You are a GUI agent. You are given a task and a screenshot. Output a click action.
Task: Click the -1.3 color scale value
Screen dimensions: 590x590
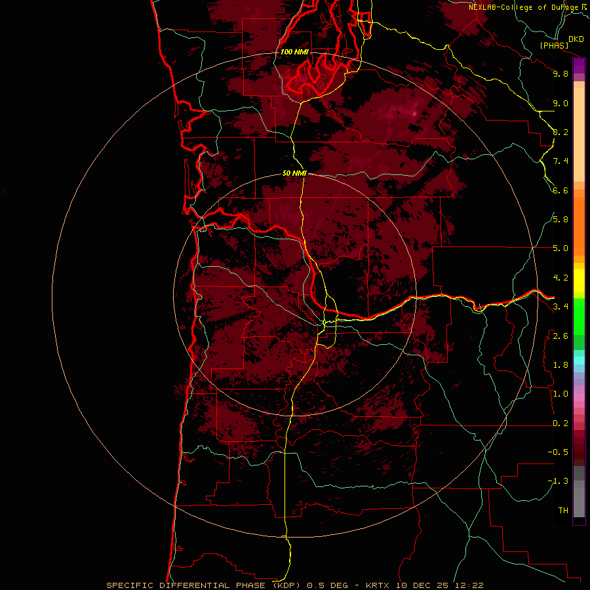click(x=558, y=481)
